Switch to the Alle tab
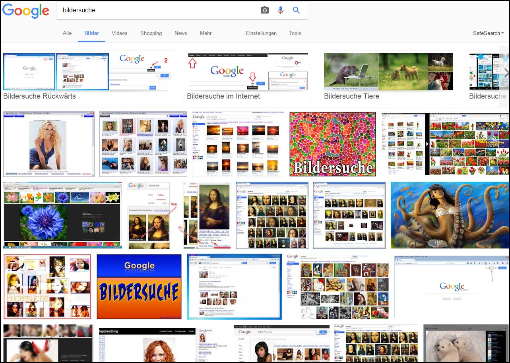Image resolution: width=510 pixels, height=363 pixels. coord(67,33)
